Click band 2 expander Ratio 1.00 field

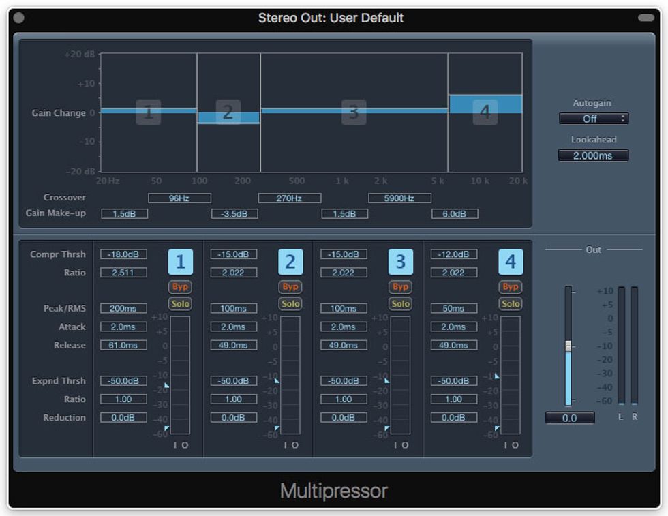coord(234,399)
